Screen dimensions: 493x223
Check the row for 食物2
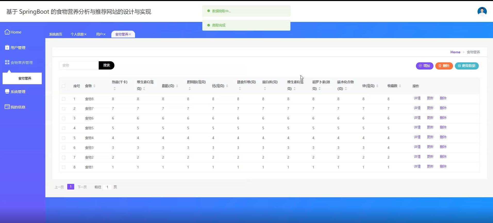tap(63, 158)
